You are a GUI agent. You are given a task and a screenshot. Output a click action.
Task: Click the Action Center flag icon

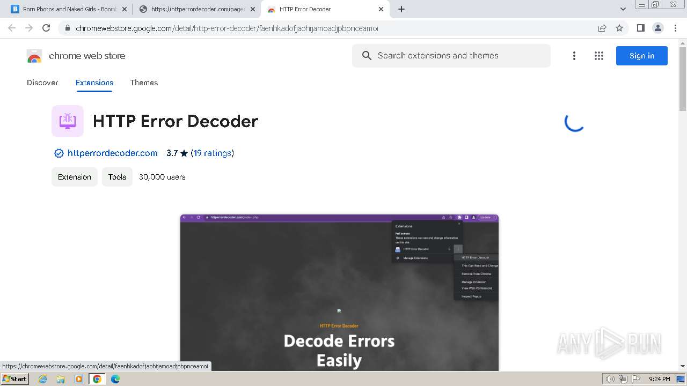(636, 379)
